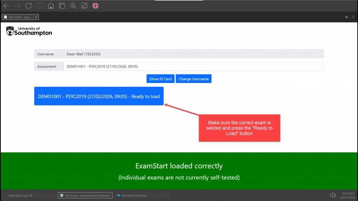Screen dimensions: 358x201
Task: Click the DEMO1001 Ready to load button
Action: 99,96
